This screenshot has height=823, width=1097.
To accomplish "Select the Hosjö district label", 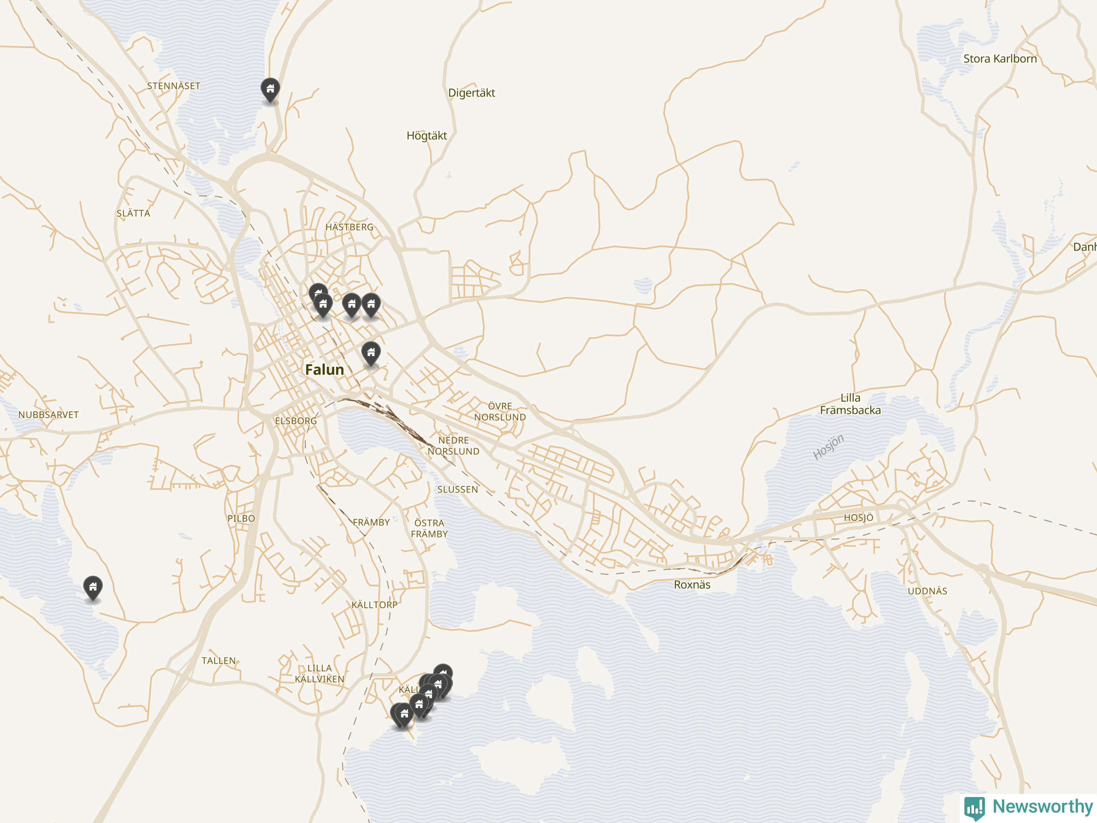I will click(858, 517).
